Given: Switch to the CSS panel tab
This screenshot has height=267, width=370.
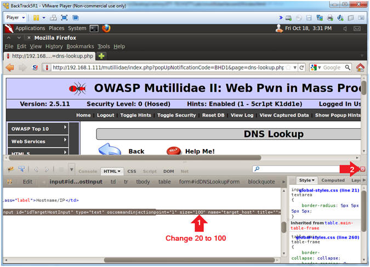Looking at the screenshot, I should pyautogui.click(x=132, y=171).
